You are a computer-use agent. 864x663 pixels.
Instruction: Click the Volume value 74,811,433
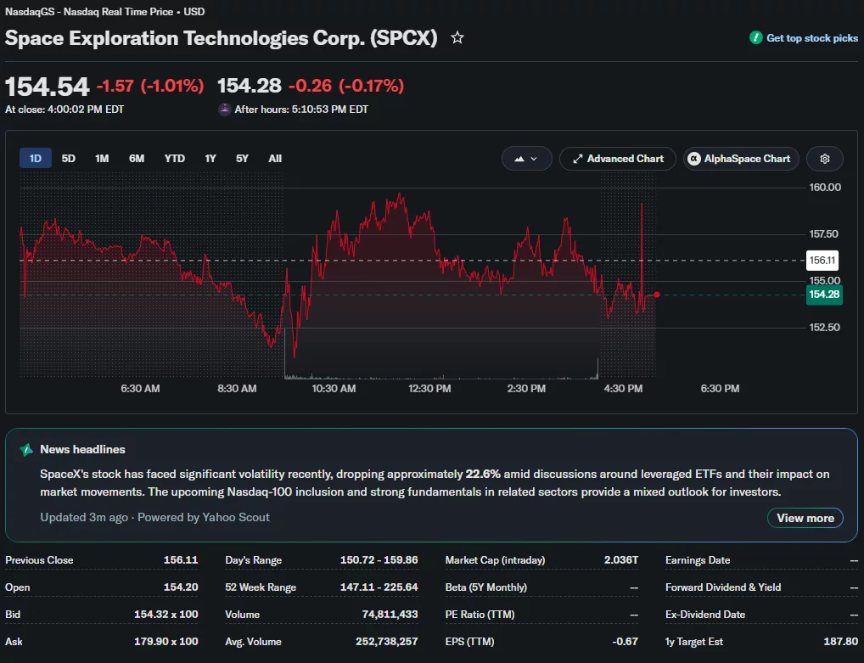coord(390,614)
